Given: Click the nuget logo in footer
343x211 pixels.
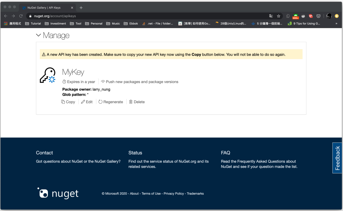Looking at the screenshot, I should point(58,193).
